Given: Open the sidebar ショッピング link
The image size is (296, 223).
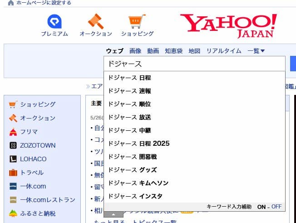Looking at the screenshot, I should 38,104.
